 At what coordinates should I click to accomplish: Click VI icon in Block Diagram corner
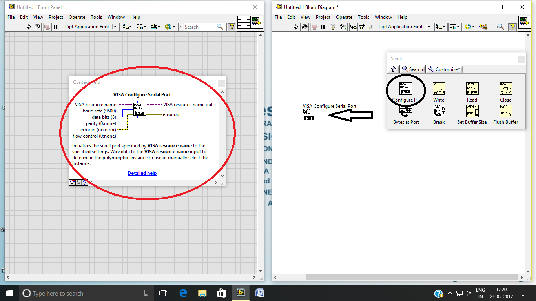pos(525,22)
